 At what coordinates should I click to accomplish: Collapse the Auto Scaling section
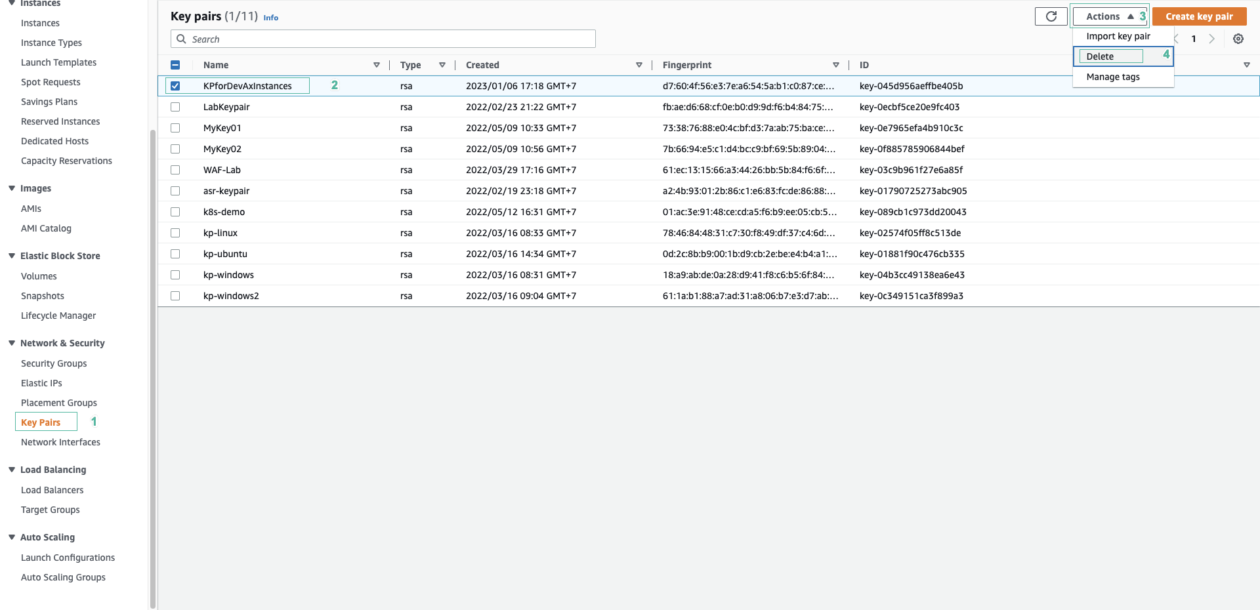(x=12, y=537)
